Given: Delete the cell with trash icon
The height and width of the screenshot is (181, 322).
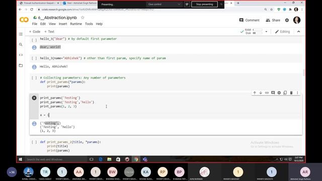Looking at the screenshot, I should click(291, 93).
